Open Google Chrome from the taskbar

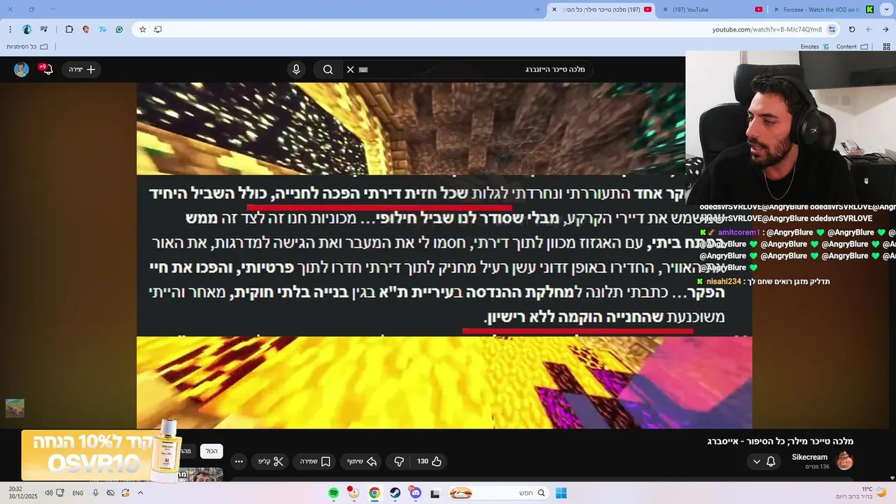[x=374, y=493]
